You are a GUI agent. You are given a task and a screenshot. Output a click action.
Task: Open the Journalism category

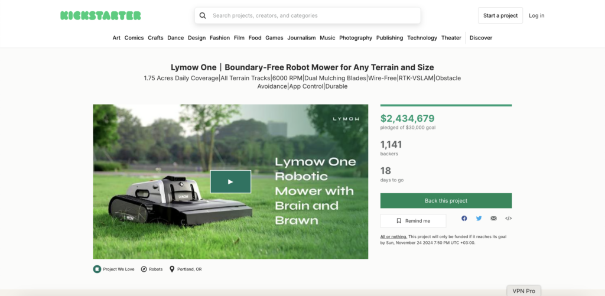pyautogui.click(x=301, y=38)
